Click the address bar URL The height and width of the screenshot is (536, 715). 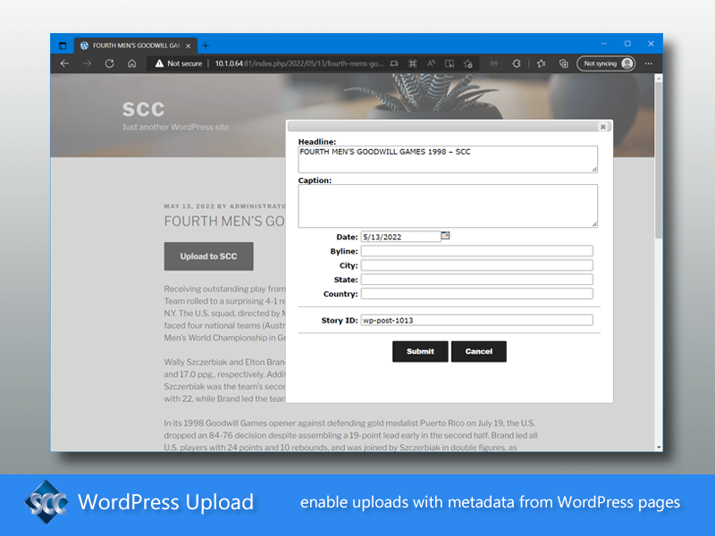pyautogui.click(x=299, y=63)
